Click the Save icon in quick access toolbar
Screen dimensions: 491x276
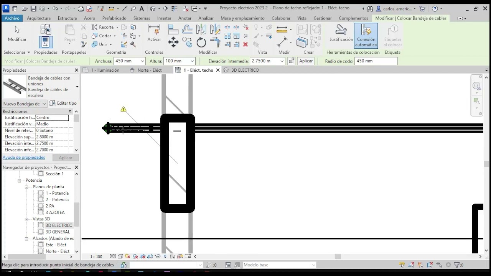pyautogui.click(x=33, y=8)
